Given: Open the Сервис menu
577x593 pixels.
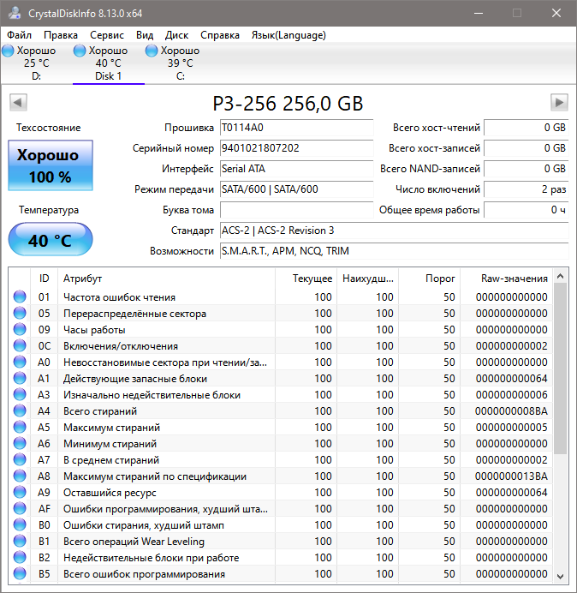Looking at the screenshot, I should pyautogui.click(x=107, y=35).
